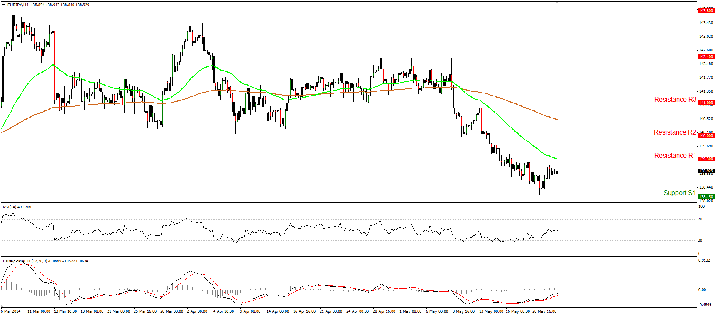Screen dimensions: 715x316
Task: Click the 9 Apr 08:00 time label
Action: [250, 311]
